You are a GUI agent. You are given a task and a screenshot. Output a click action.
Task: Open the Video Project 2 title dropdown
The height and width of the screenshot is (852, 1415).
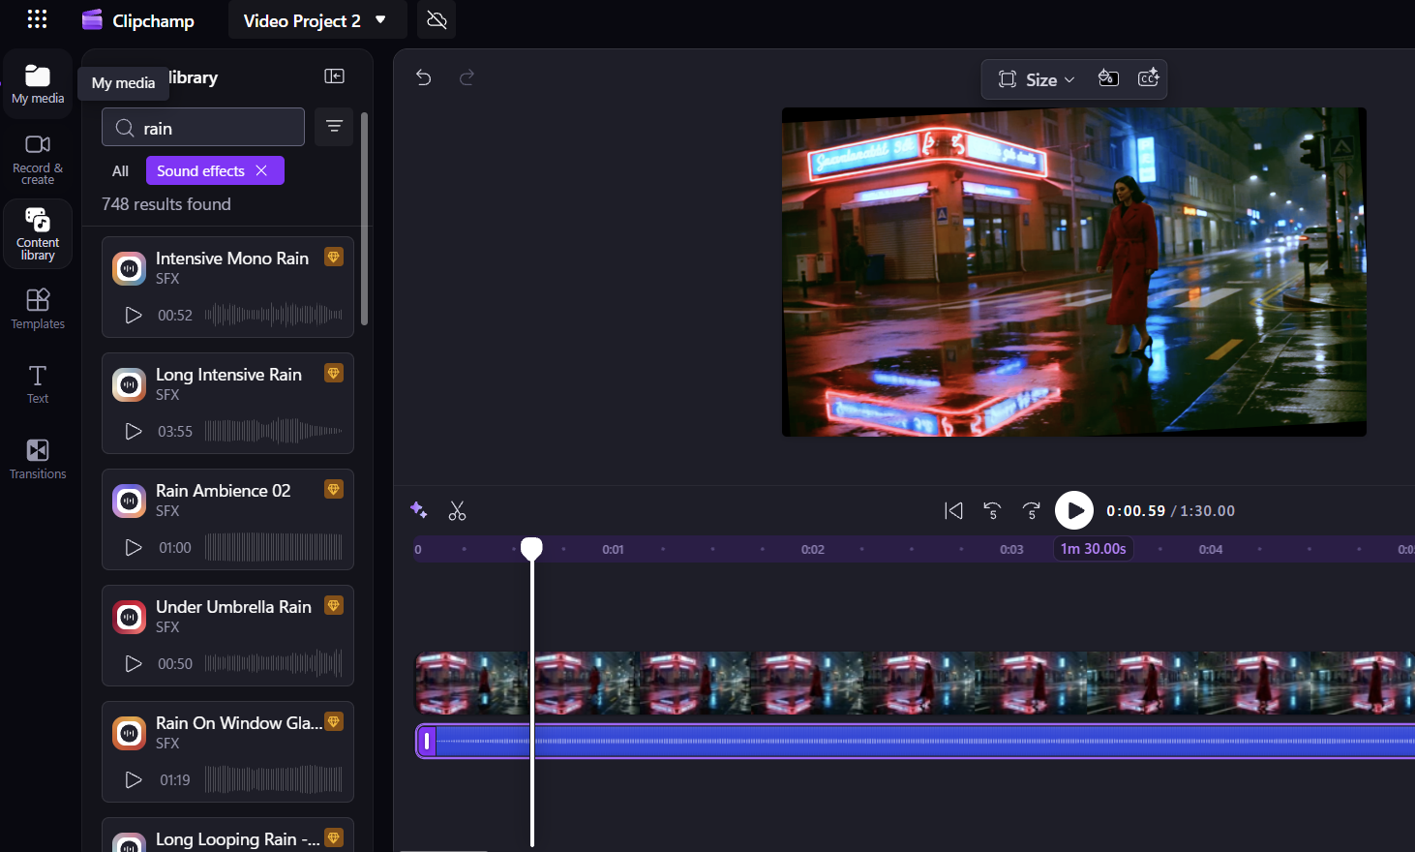tap(316, 20)
